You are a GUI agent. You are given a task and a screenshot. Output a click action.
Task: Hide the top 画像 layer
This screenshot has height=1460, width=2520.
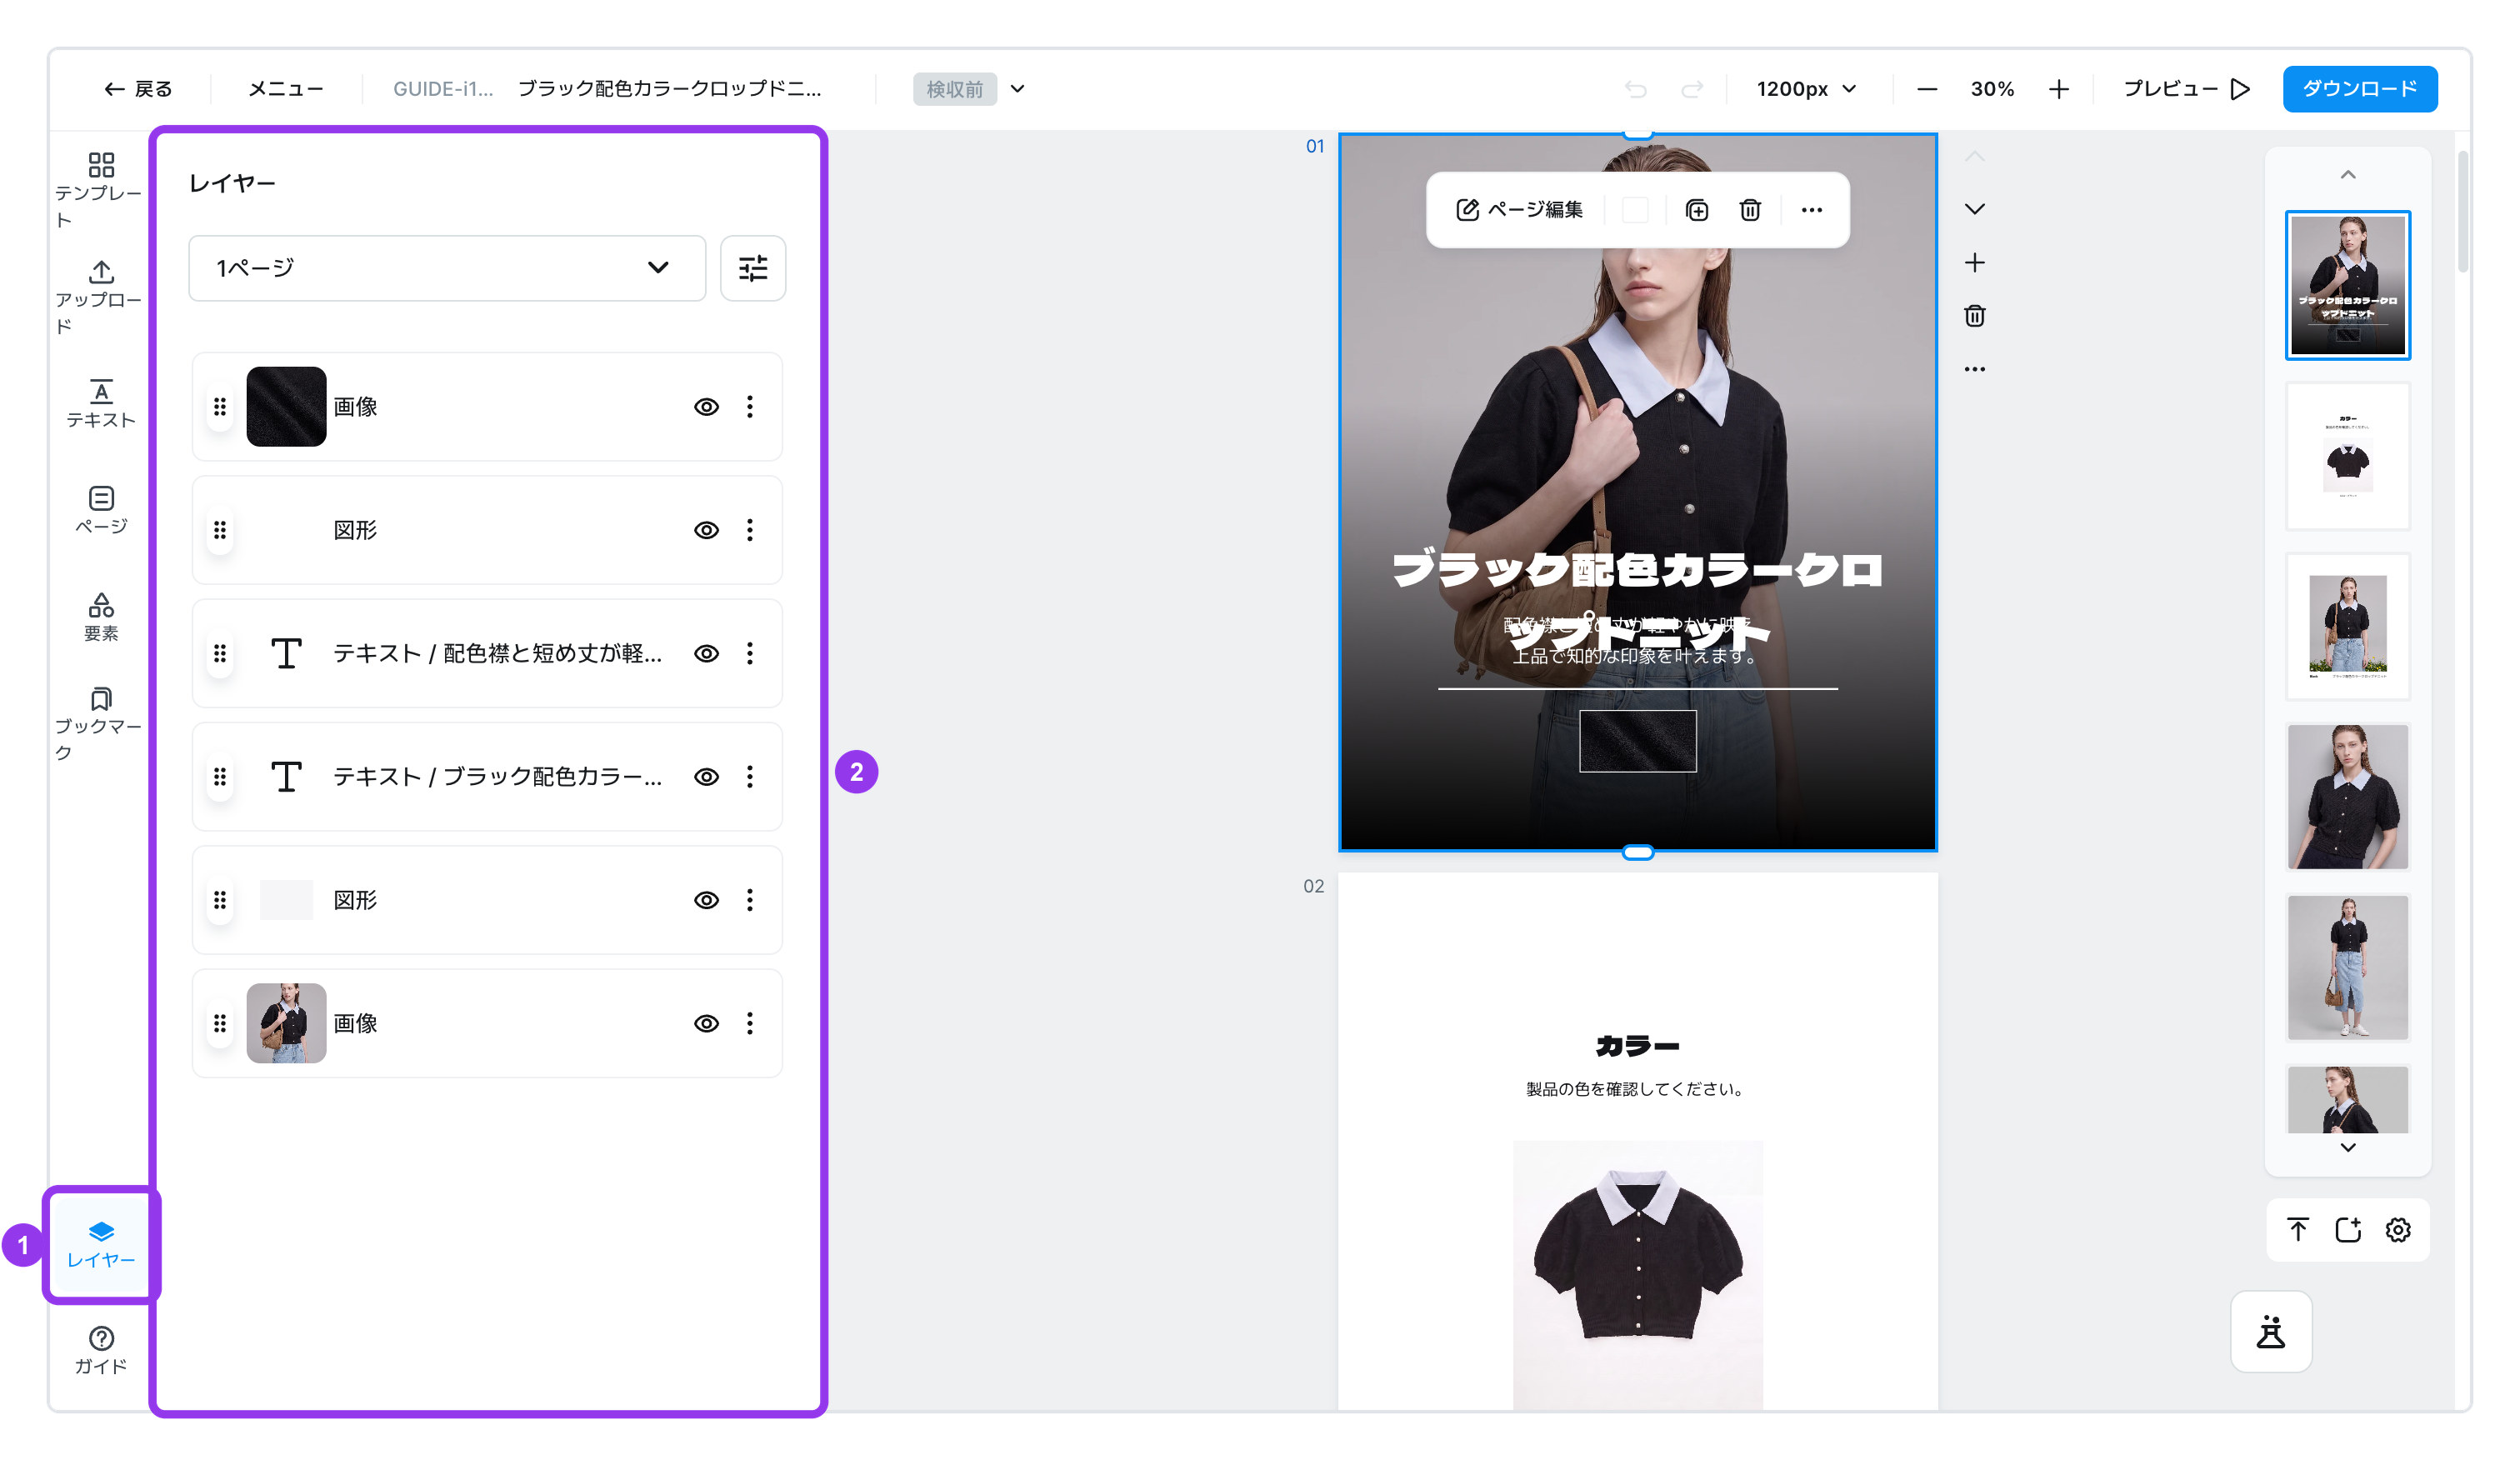[706, 406]
